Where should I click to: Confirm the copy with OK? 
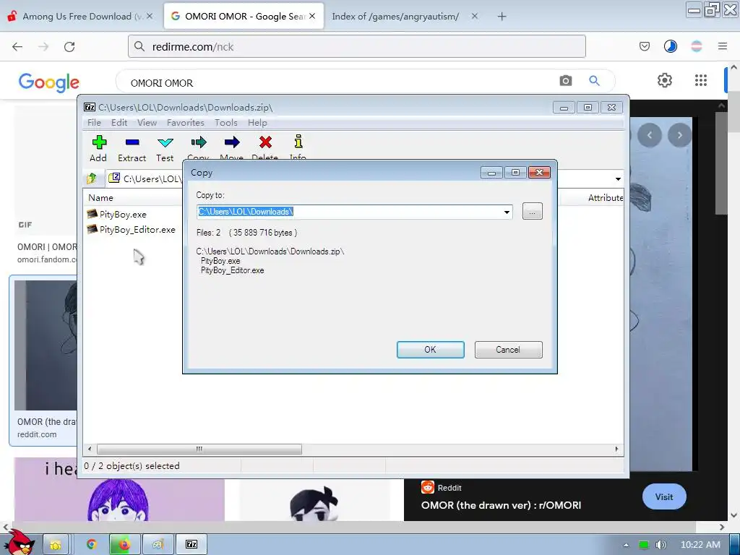click(x=431, y=350)
